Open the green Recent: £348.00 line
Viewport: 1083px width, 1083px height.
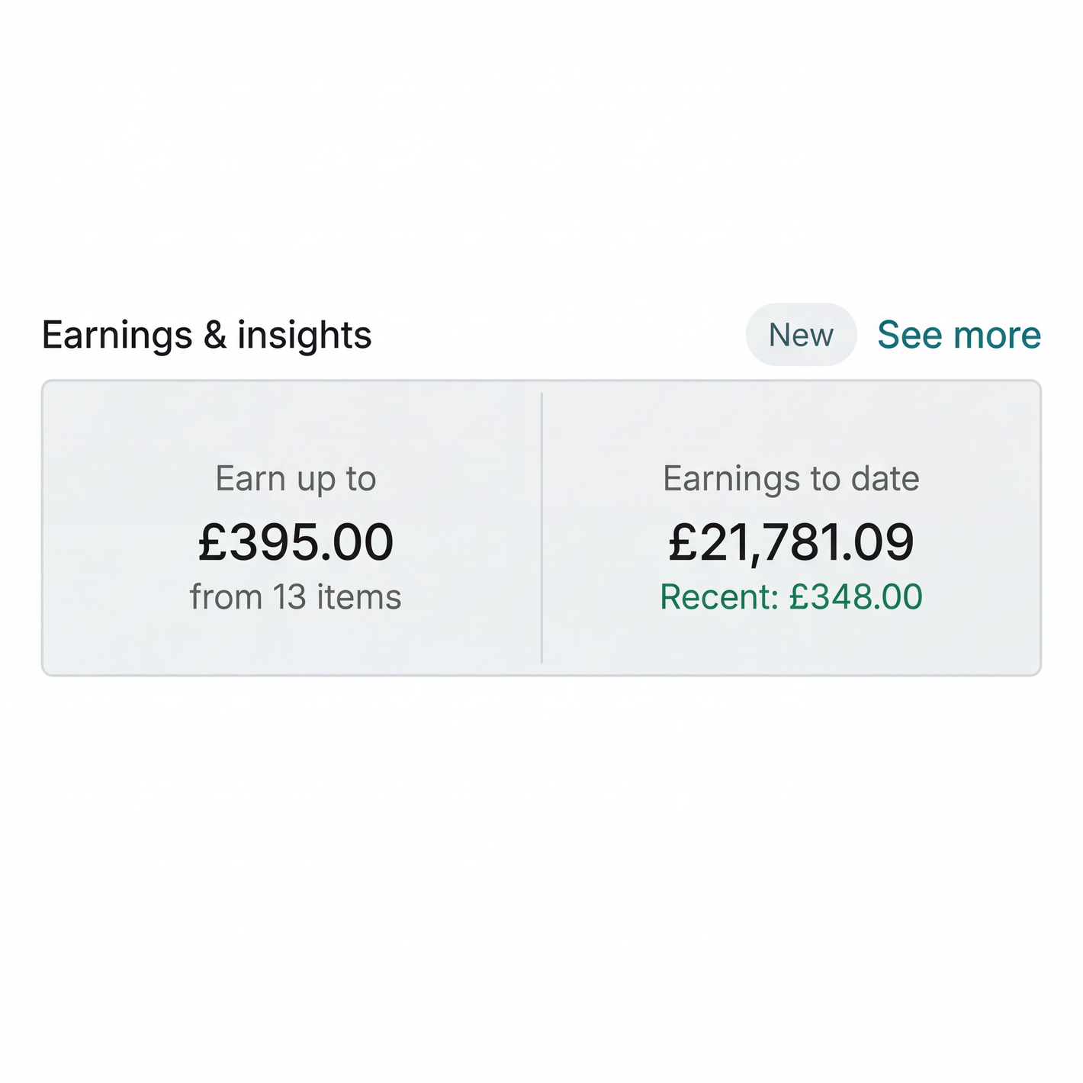(791, 597)
